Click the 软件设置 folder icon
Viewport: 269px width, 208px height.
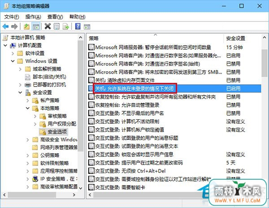tap(20, 53)
